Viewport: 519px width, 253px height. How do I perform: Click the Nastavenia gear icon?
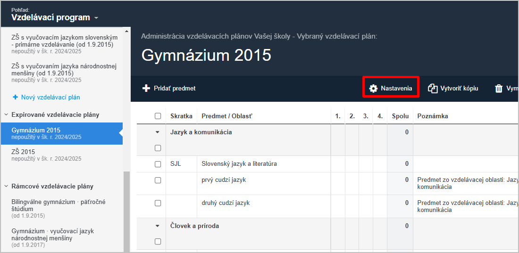click(x=373, y=89)
